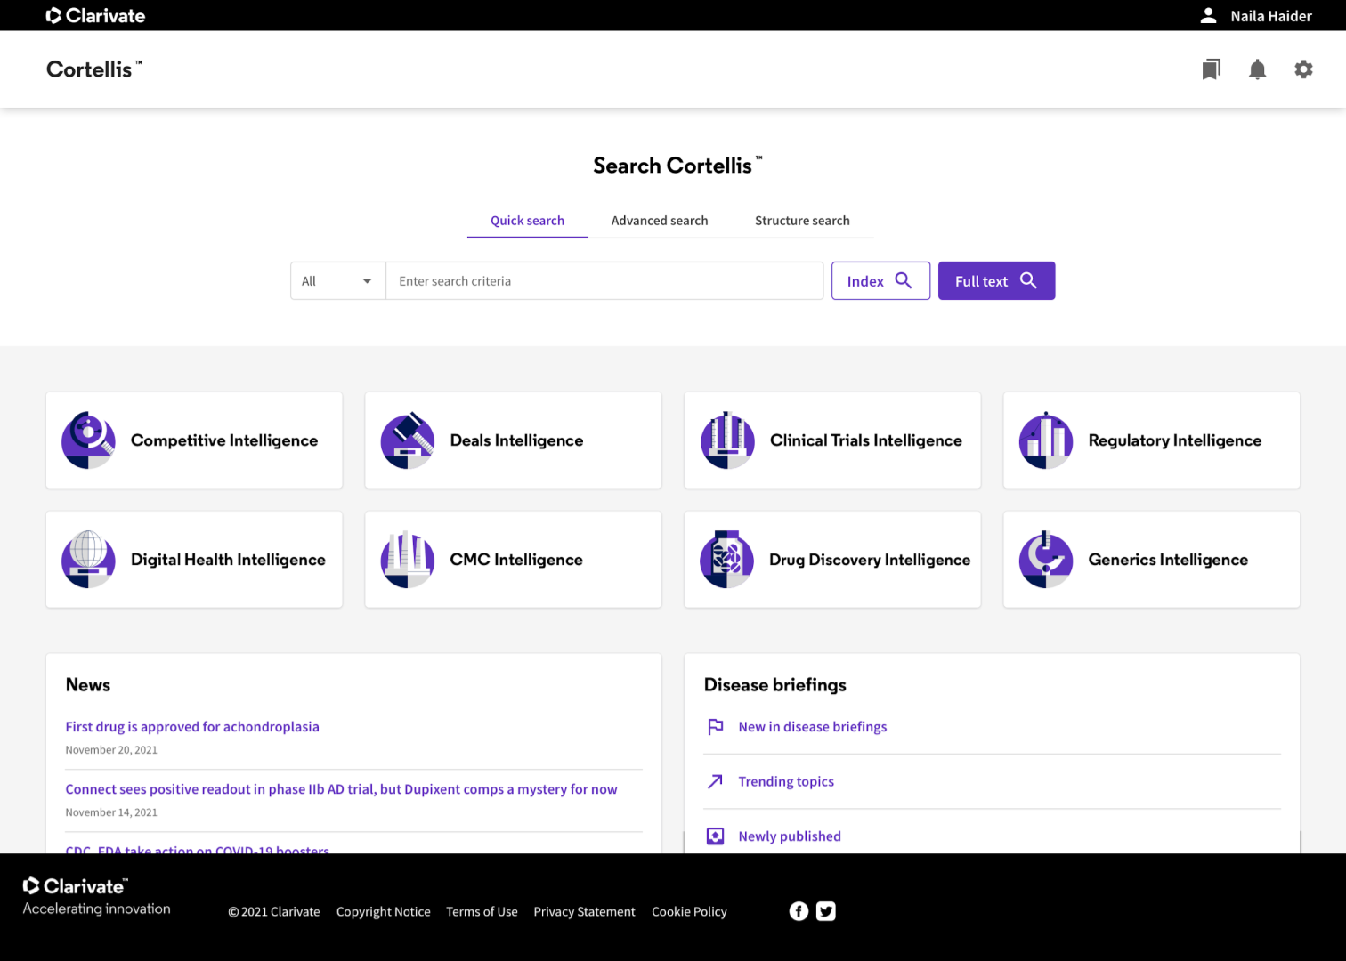Open the achondroplasia drug approval news link
1346x961 pixels.
tap(192, 727)
